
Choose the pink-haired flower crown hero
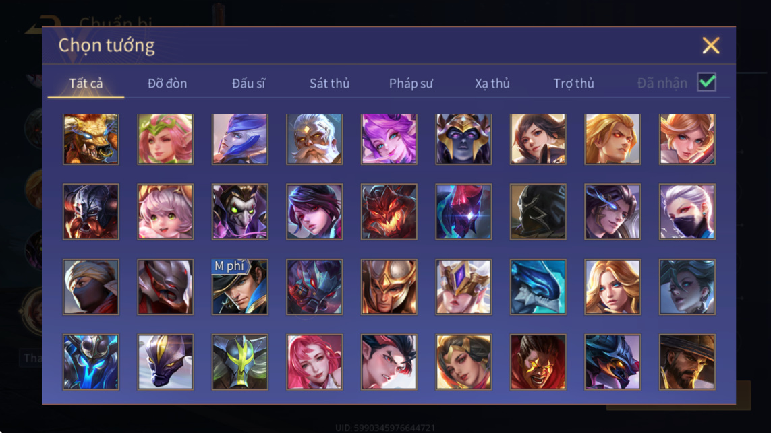point(165,139)
